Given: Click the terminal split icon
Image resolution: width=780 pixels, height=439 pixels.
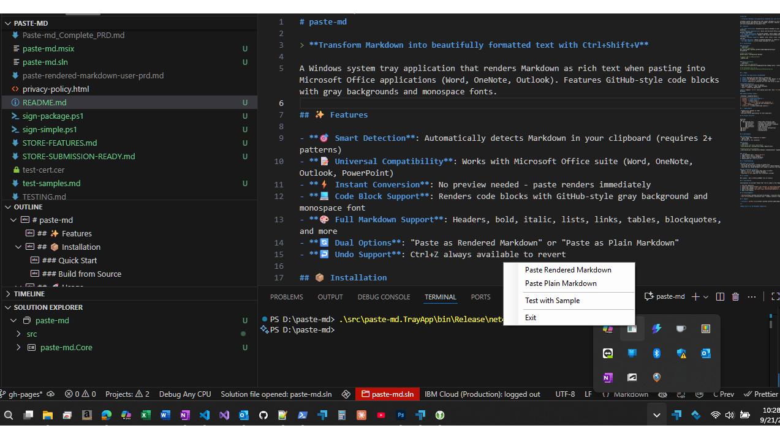Looking at the screenshot, I should point(720,297).
